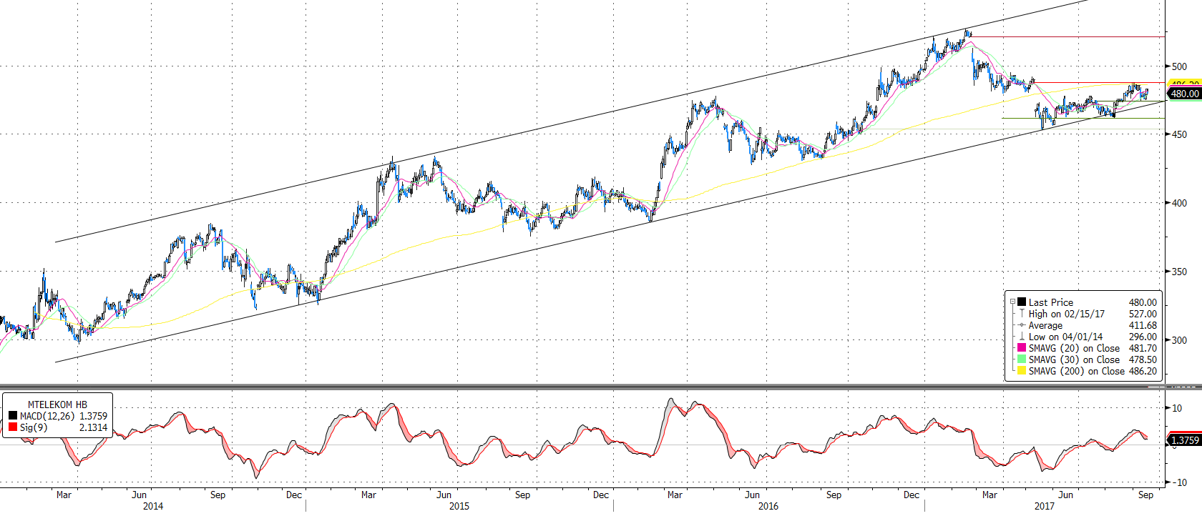The image size is (1202, 516).
Task: Click the -10 MACD axis label
Action: pos(1180,482)
